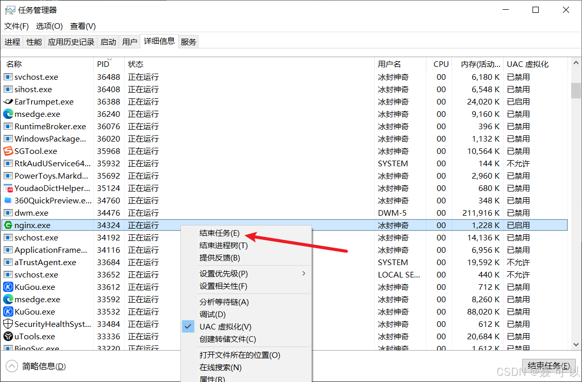Sort by the CPU column header
The width and height of the screenshot is (582, 382).
point(440,64)
